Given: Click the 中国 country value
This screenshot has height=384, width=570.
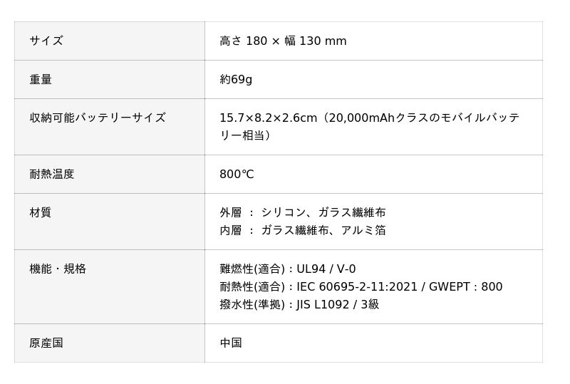Looking at the screenshot, I should point(231,343).
